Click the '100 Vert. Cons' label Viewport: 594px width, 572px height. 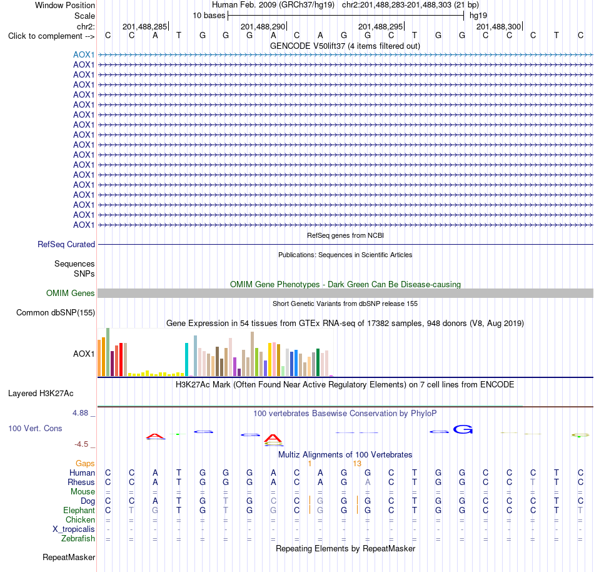35,428
